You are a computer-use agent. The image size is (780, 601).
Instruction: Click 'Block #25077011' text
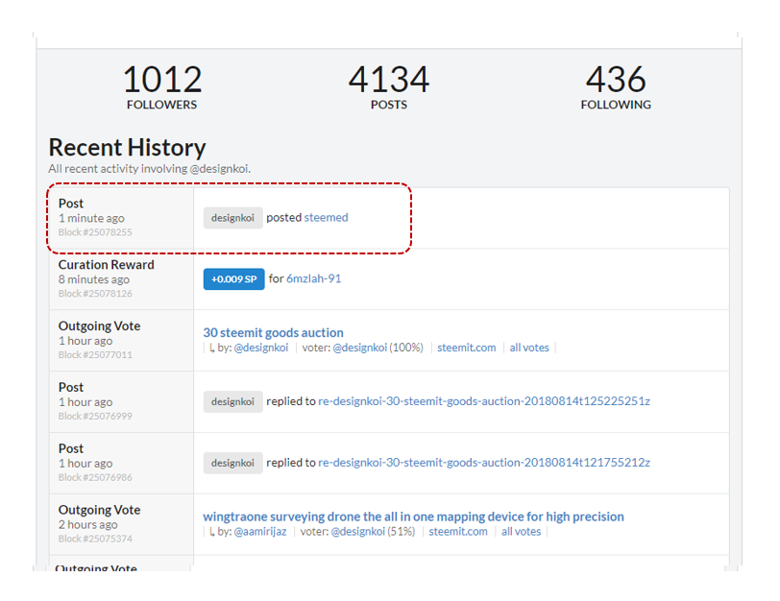(95, 354)
